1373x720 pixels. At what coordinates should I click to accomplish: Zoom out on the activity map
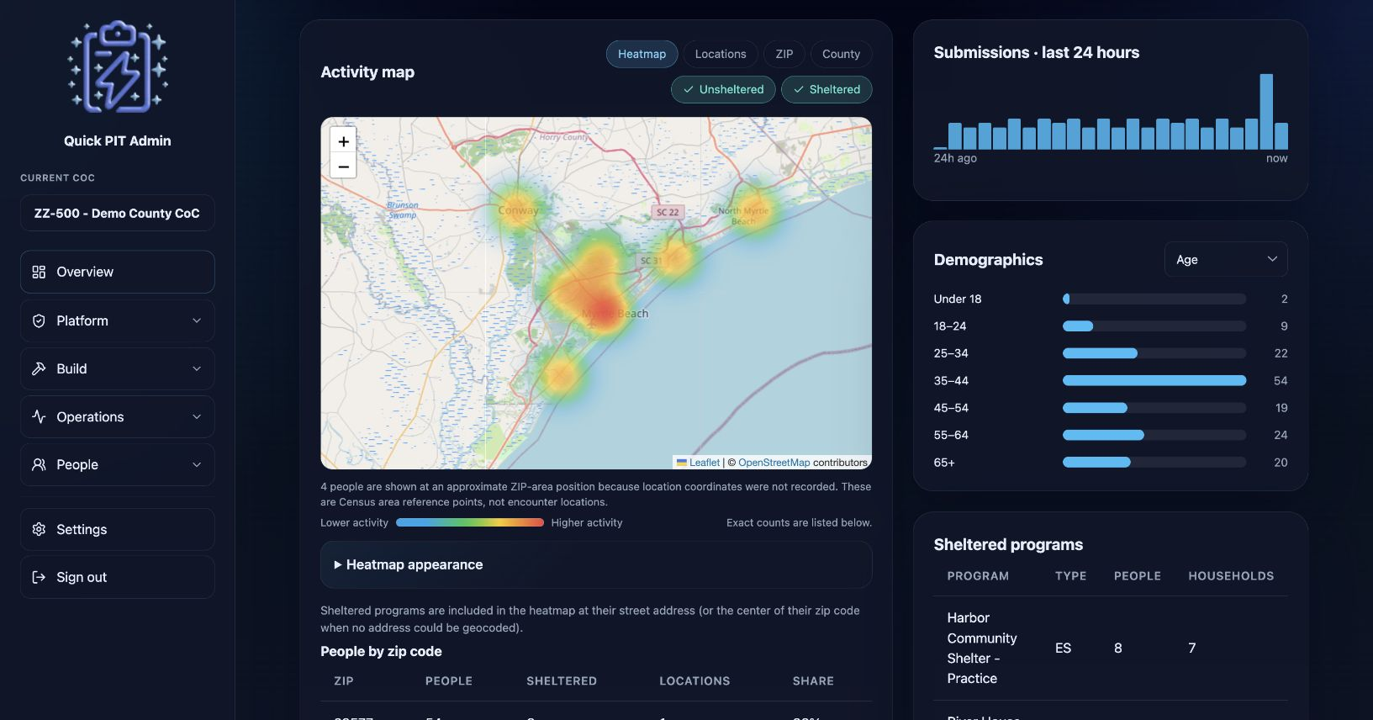343,166
